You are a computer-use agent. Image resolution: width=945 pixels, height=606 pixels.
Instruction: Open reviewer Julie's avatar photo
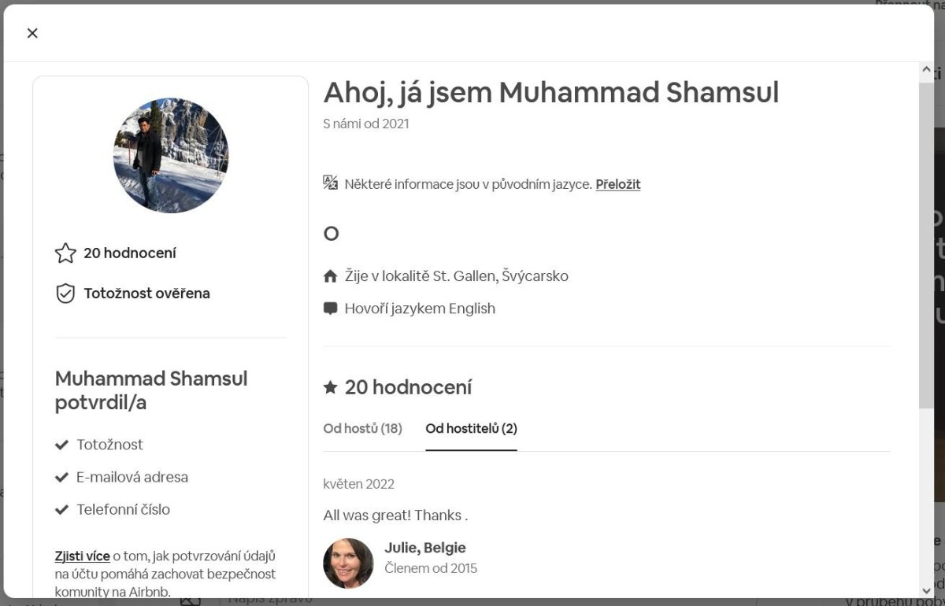(348, 564)
